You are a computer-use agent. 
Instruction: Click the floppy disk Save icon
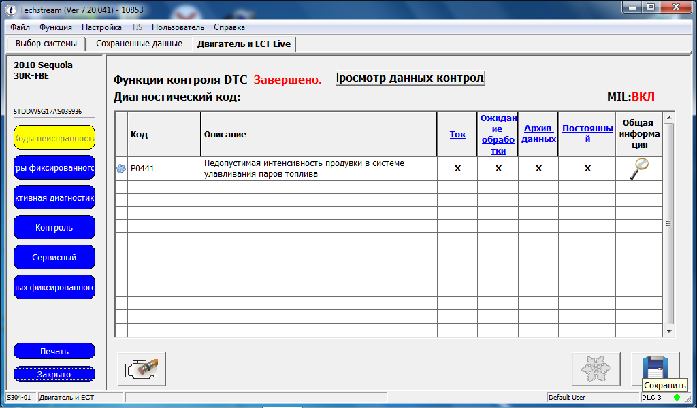pos(655,367)
